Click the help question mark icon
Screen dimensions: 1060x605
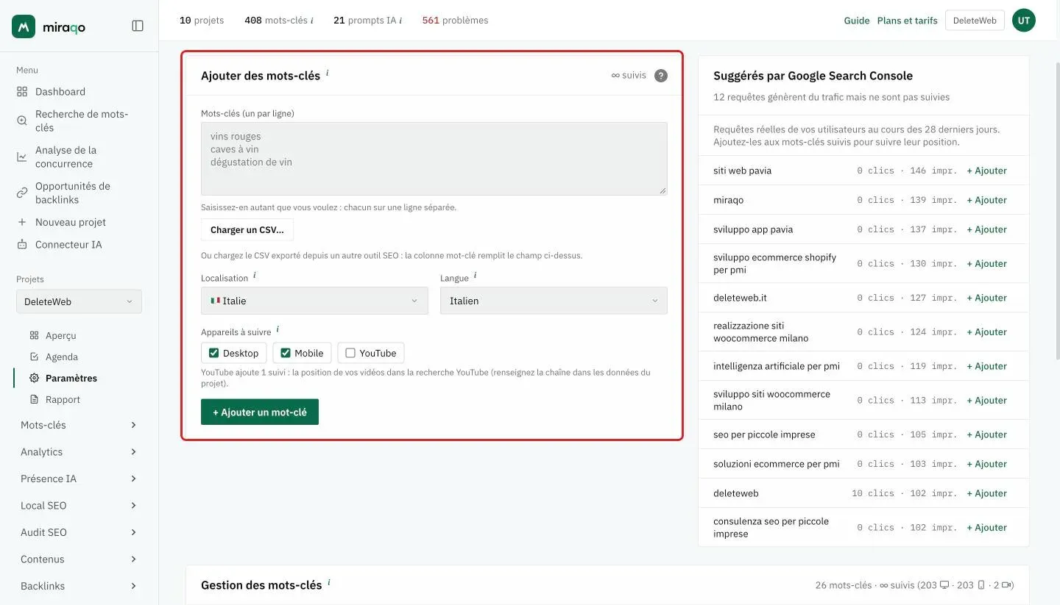click(x=661, y=75)
